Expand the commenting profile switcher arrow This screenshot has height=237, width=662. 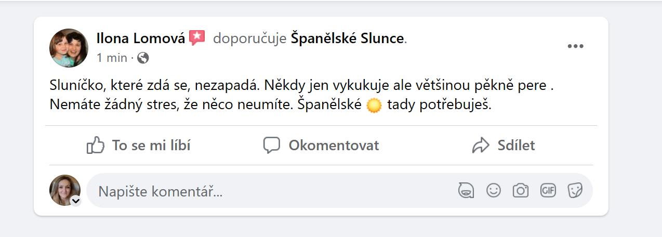click(x=76, y=201)
